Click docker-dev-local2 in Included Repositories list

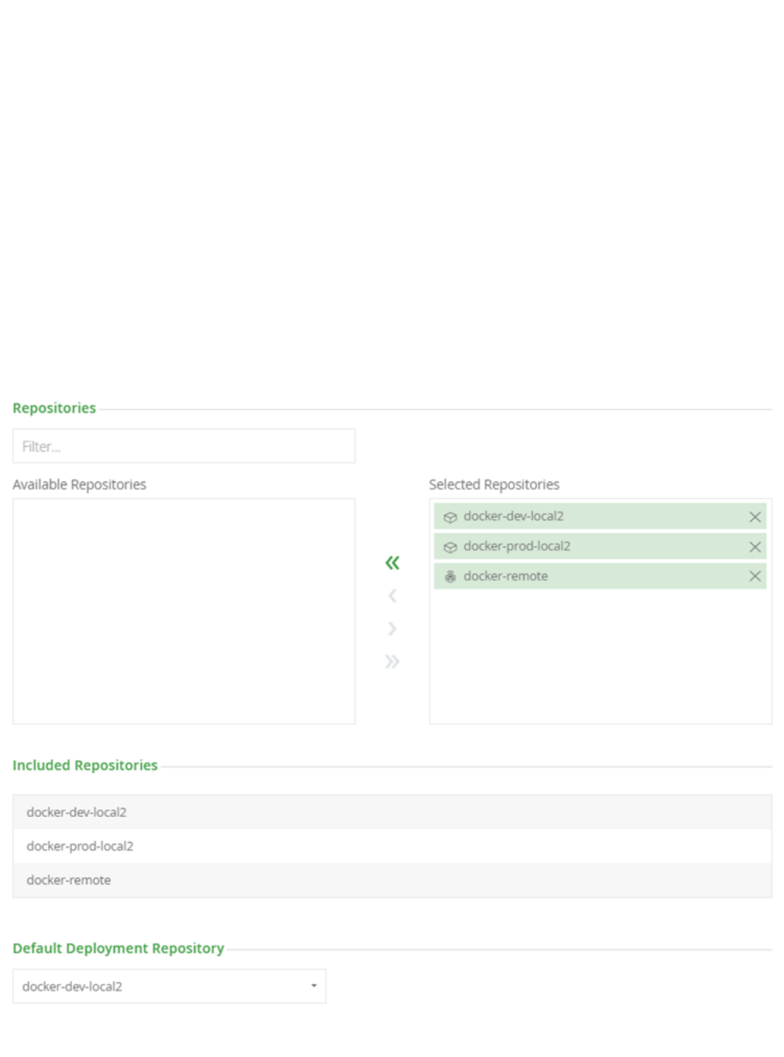click(x=77, y=812)
